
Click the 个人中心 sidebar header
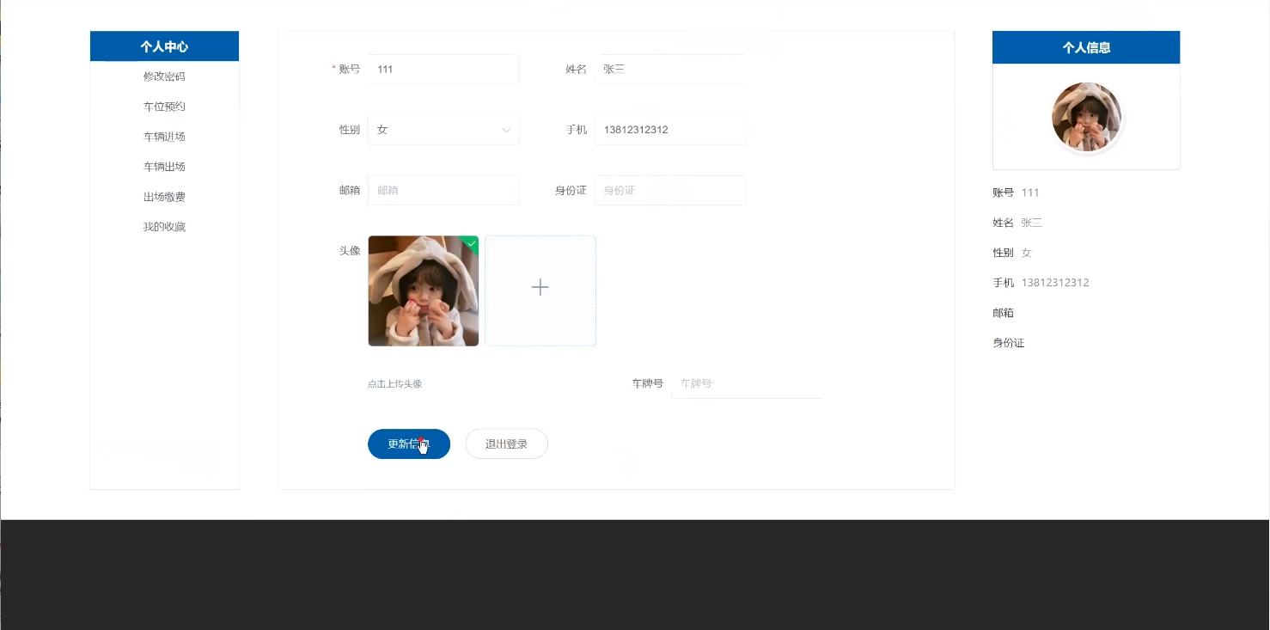click(x=164, y=46)
